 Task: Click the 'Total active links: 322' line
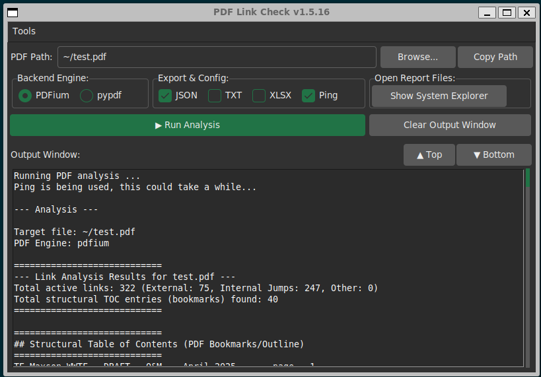pyautogui.click(x=196, y=288)
